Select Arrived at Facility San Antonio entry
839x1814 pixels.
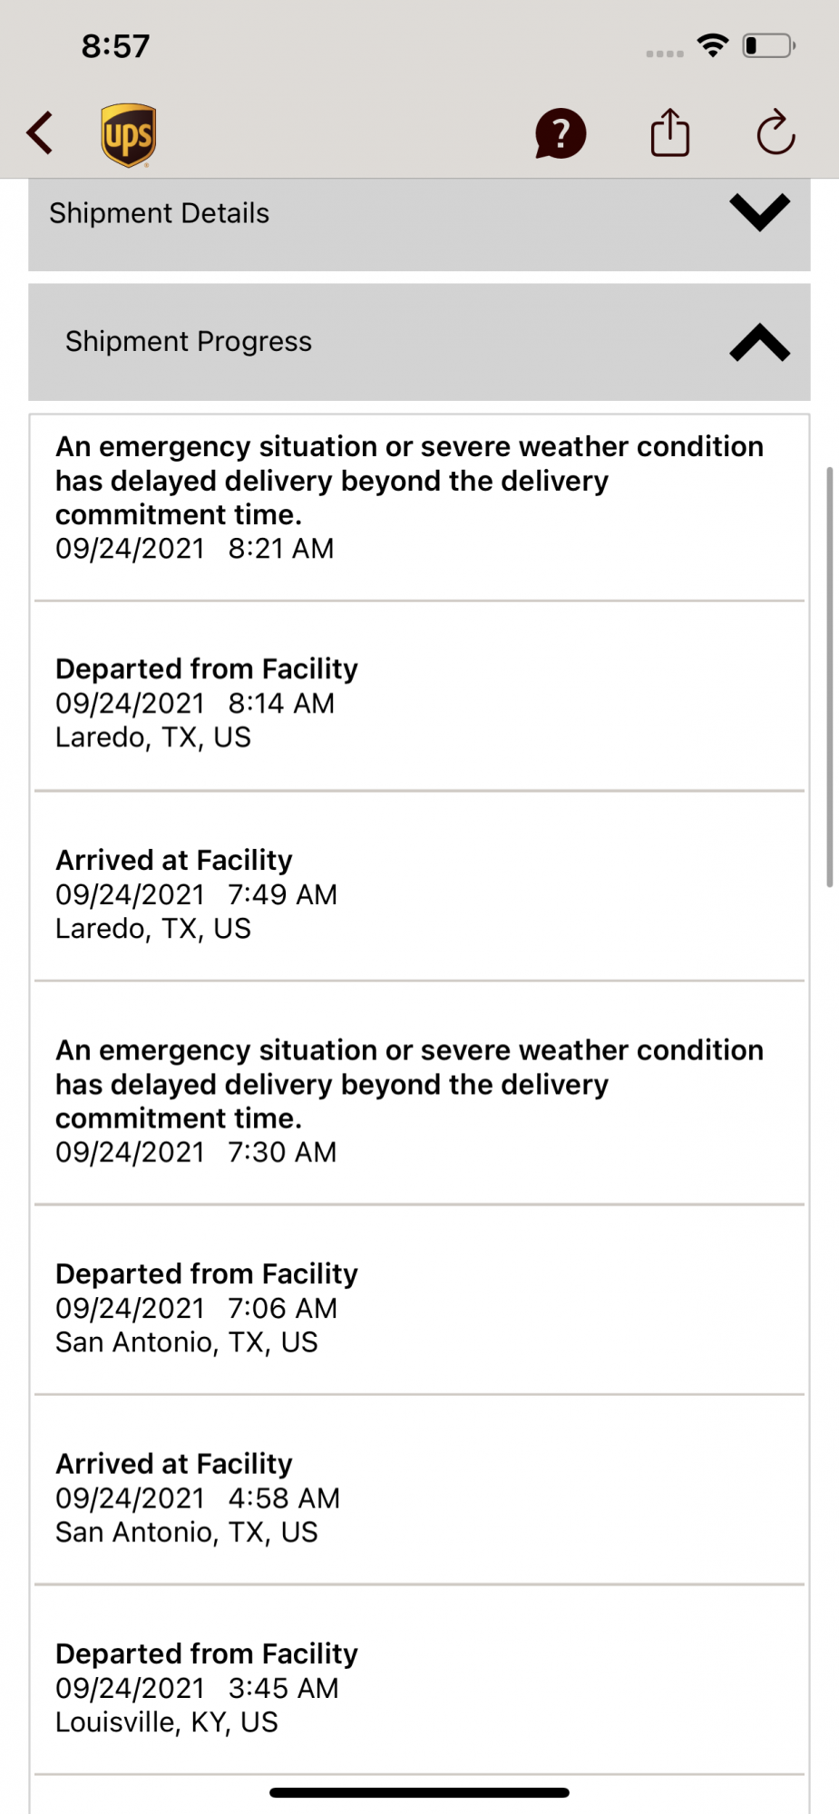[419, 1490]
